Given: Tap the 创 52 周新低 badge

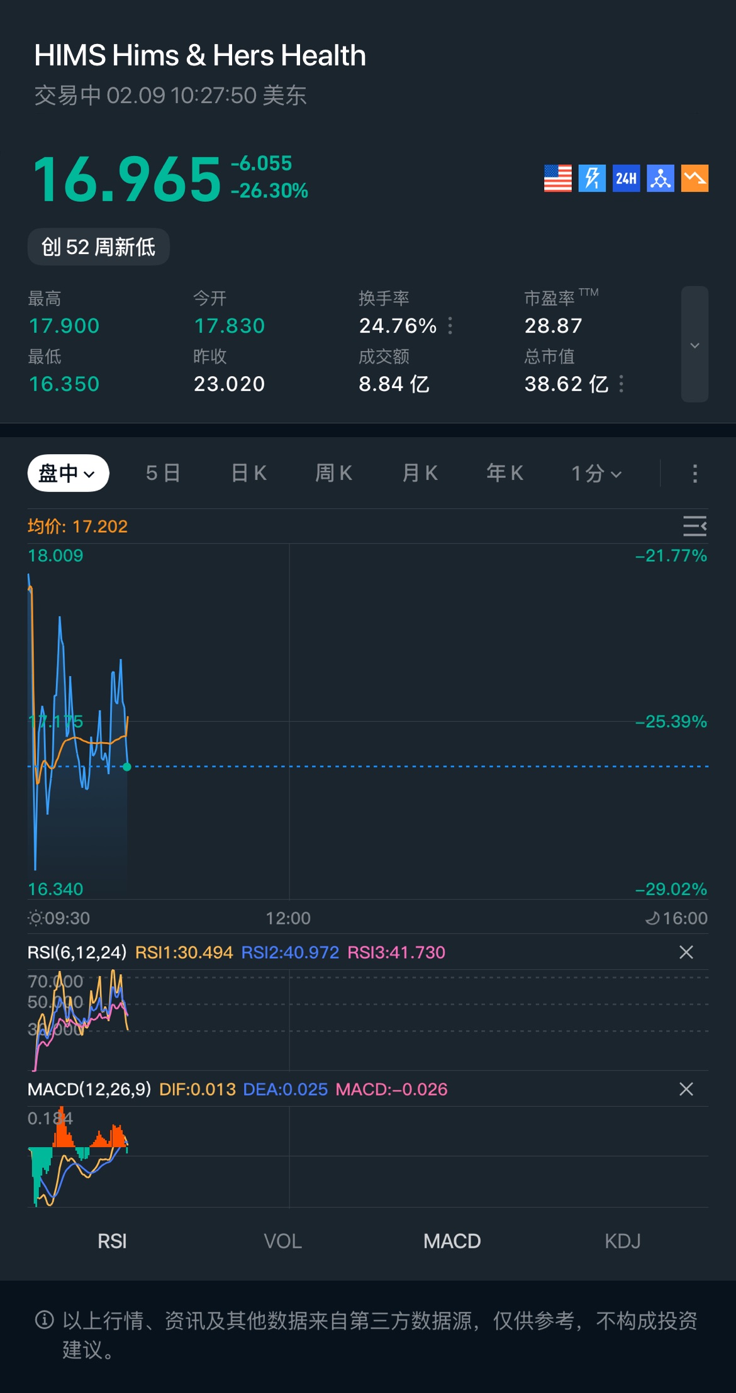Looking at the screenshot, I should pyautogui.click(x=98, y=247).
